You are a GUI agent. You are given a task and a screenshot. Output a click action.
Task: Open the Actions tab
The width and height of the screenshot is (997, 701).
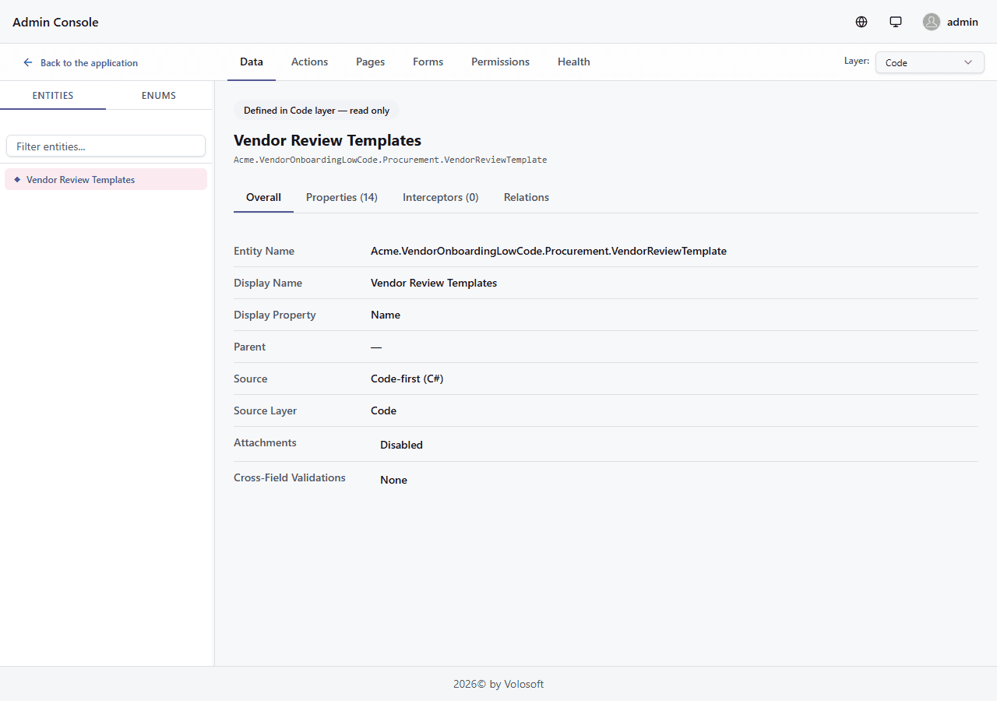309,62
